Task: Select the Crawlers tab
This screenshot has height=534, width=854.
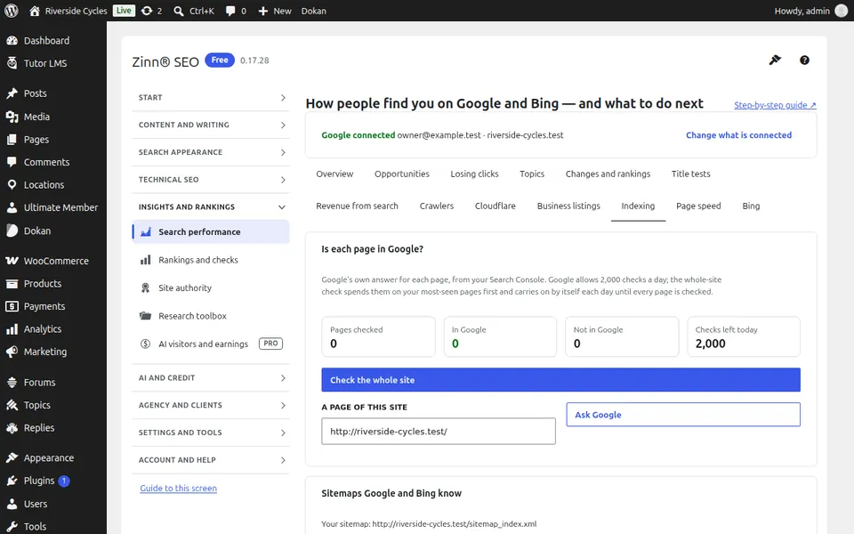Action: pyautogui.click(x=436, y=206)
